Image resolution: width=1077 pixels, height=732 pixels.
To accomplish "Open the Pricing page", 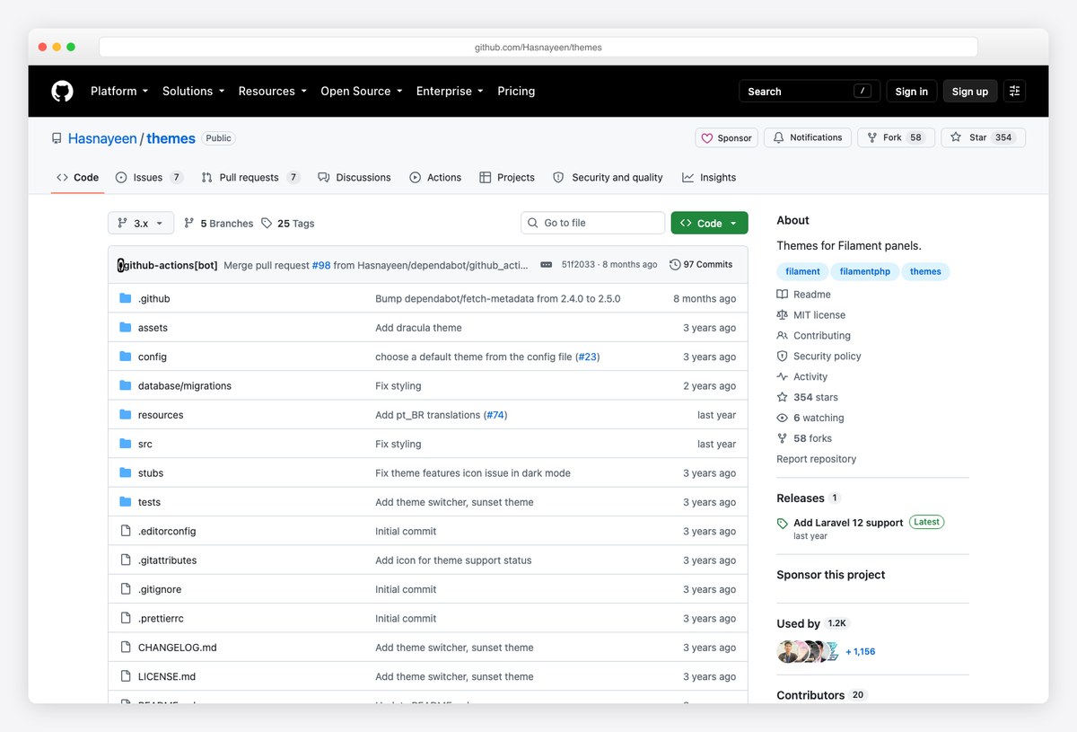I will coord(516,91).
